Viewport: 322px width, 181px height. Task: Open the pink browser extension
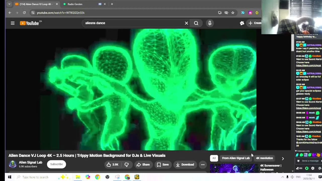(250, 13)
